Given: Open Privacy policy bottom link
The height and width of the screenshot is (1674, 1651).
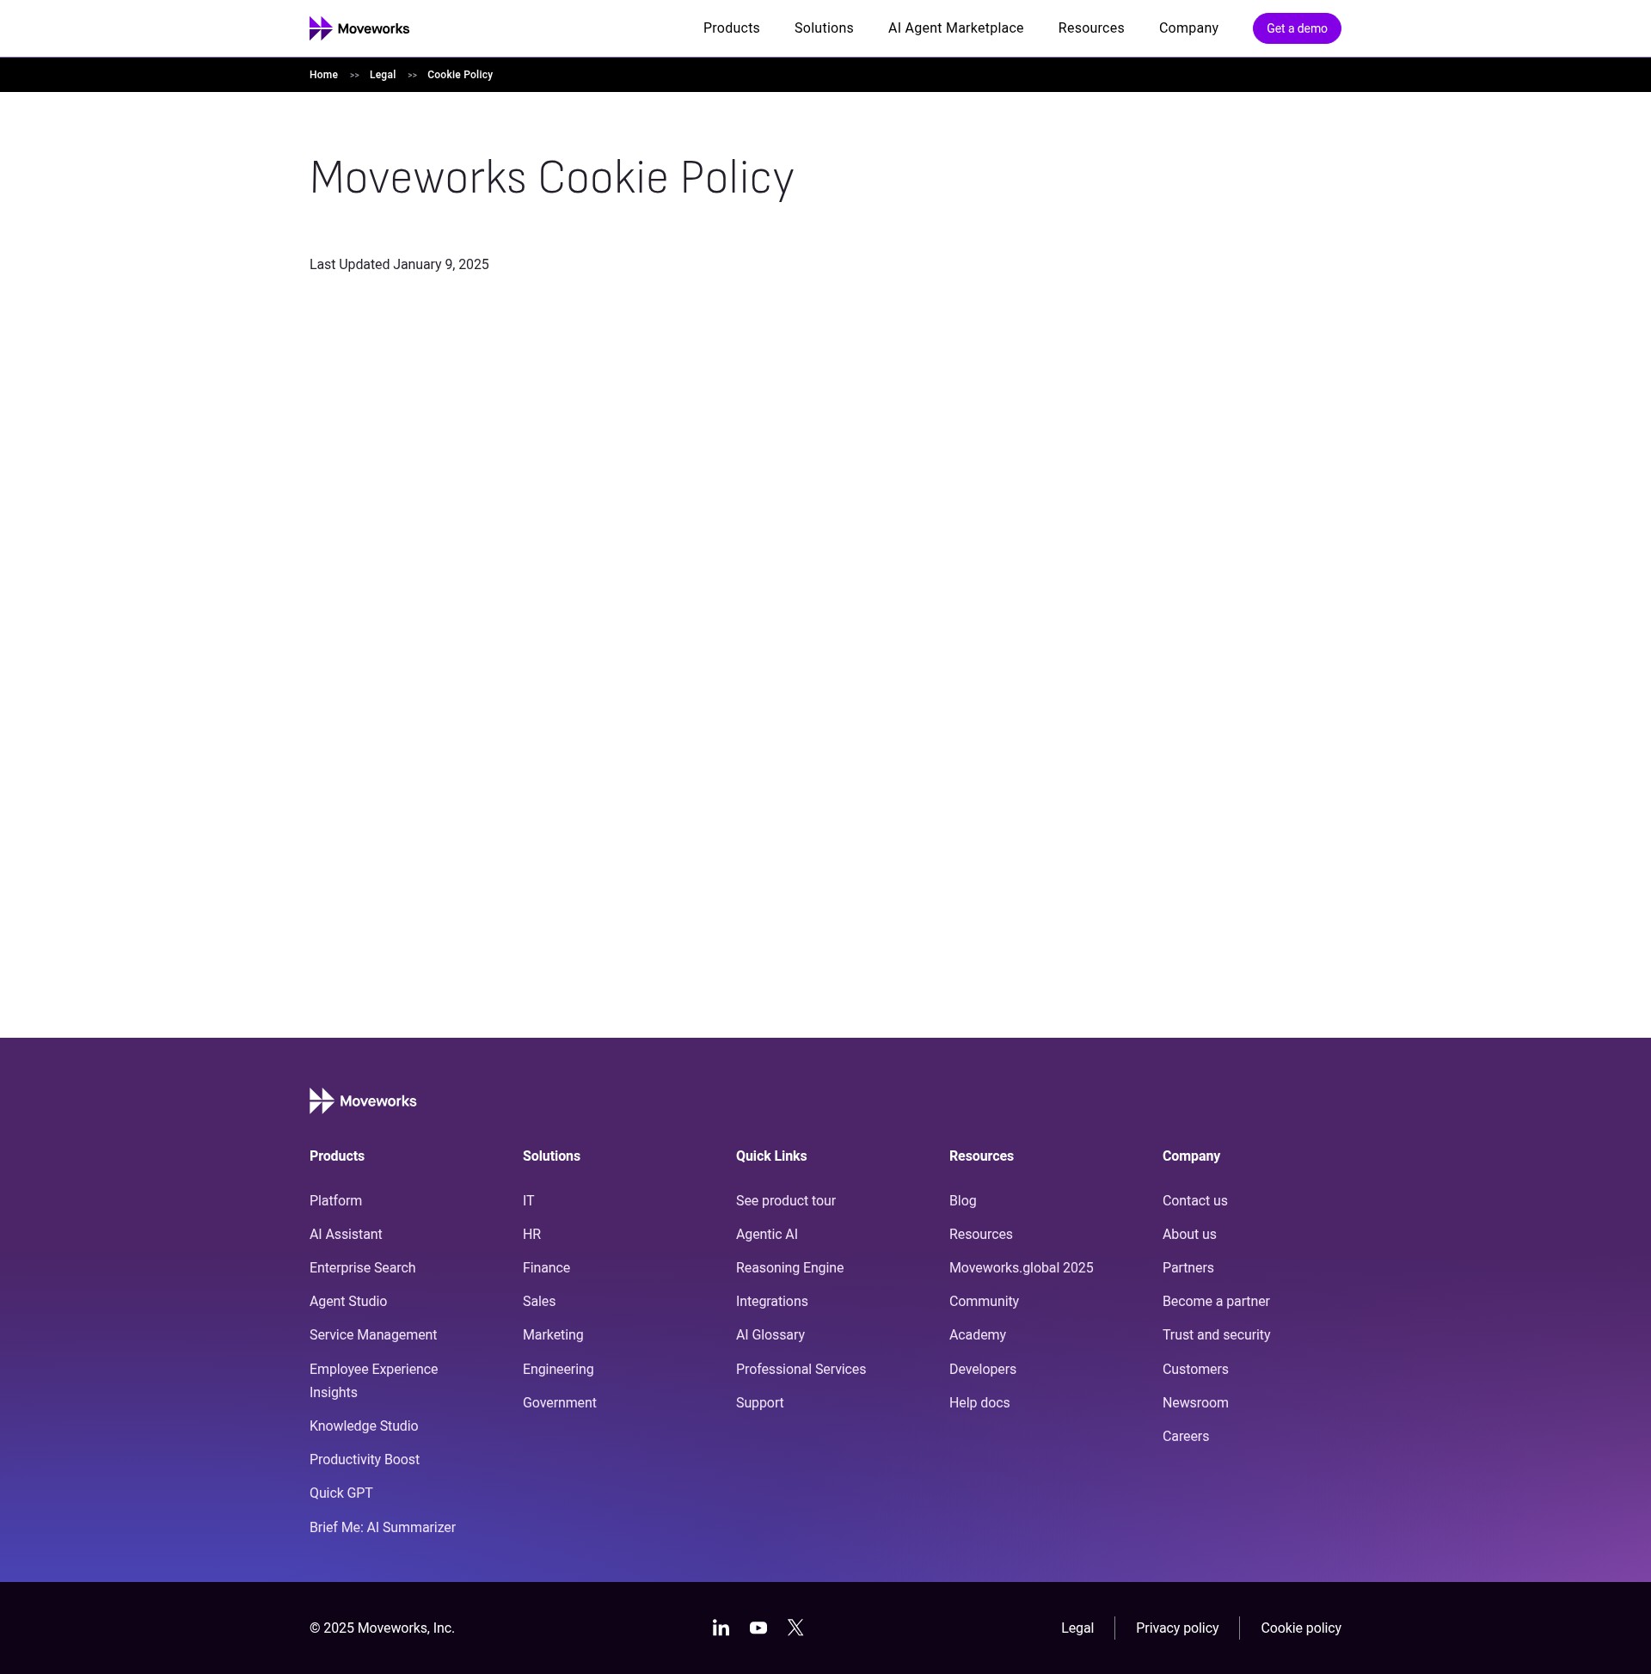Looking at the screenshot, I should click(1176, 1628).
